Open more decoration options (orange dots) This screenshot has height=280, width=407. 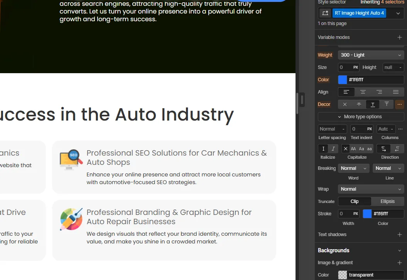[399, 104]
